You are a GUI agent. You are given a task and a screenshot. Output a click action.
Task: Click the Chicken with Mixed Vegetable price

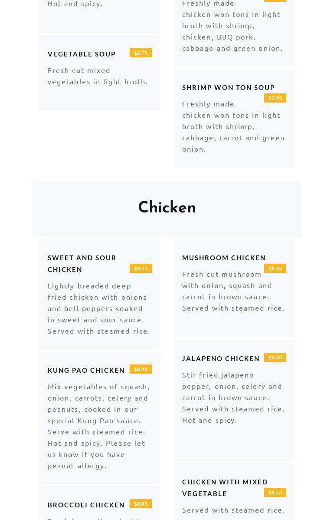pos(275,493)
